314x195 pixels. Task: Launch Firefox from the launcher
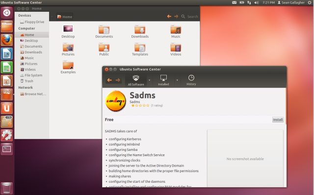click(x=7, y=40)
